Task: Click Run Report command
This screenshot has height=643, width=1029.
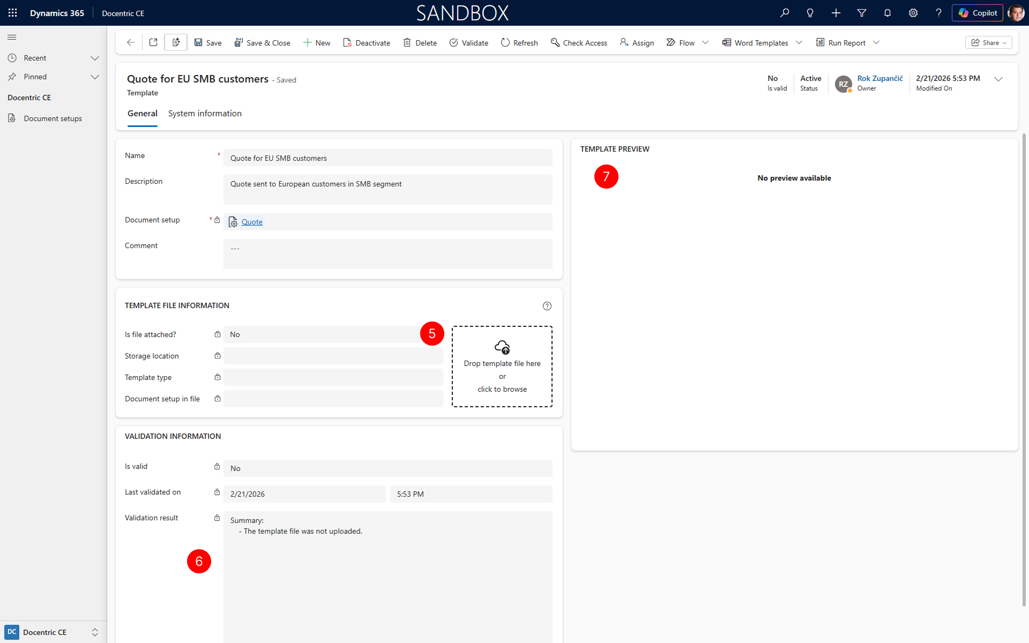Action: [841, 43]
